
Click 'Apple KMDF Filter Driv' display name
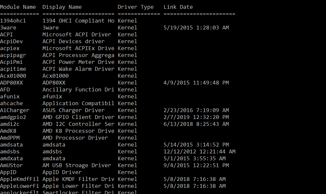click(78, 179)
